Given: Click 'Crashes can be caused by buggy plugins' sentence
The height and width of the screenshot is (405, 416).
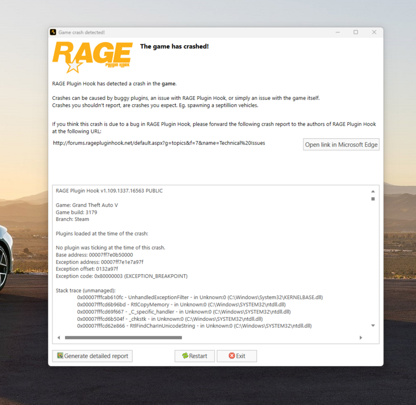Looking at the screenshot, I should point(186,98).
